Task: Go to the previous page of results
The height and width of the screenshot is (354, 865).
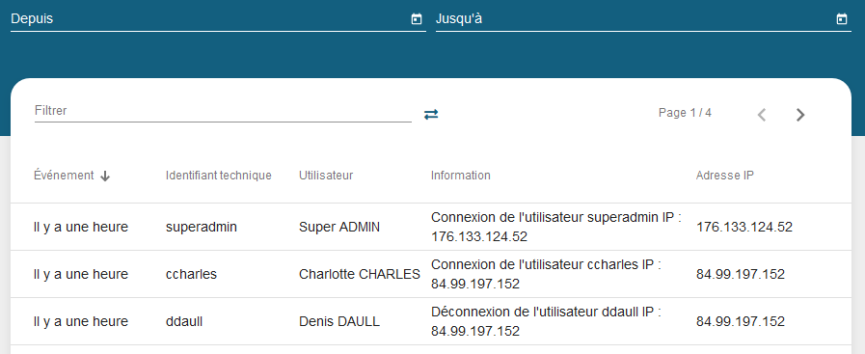Action: [762, 115]
